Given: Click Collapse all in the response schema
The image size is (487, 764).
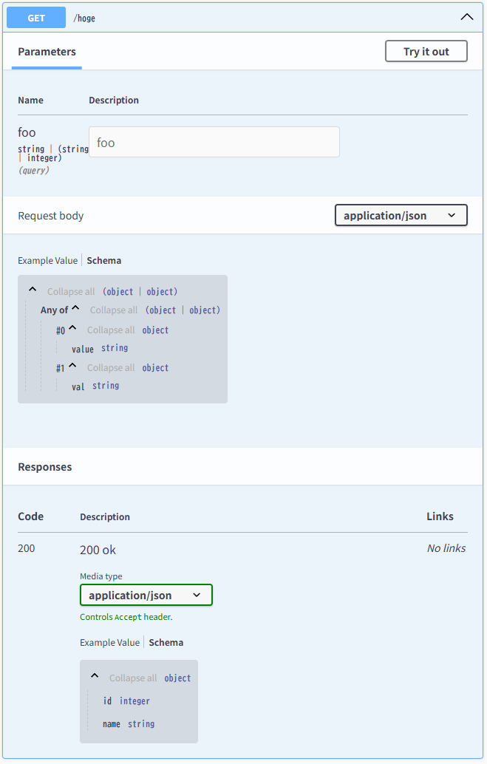Looking at the screenshot, I should (x=133, y=678).
